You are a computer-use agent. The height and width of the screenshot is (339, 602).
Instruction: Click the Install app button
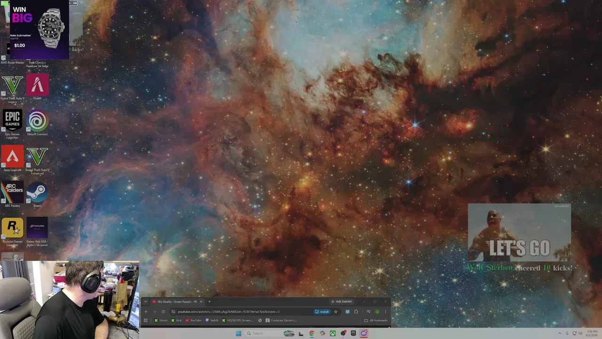click(x=322, y=312)
